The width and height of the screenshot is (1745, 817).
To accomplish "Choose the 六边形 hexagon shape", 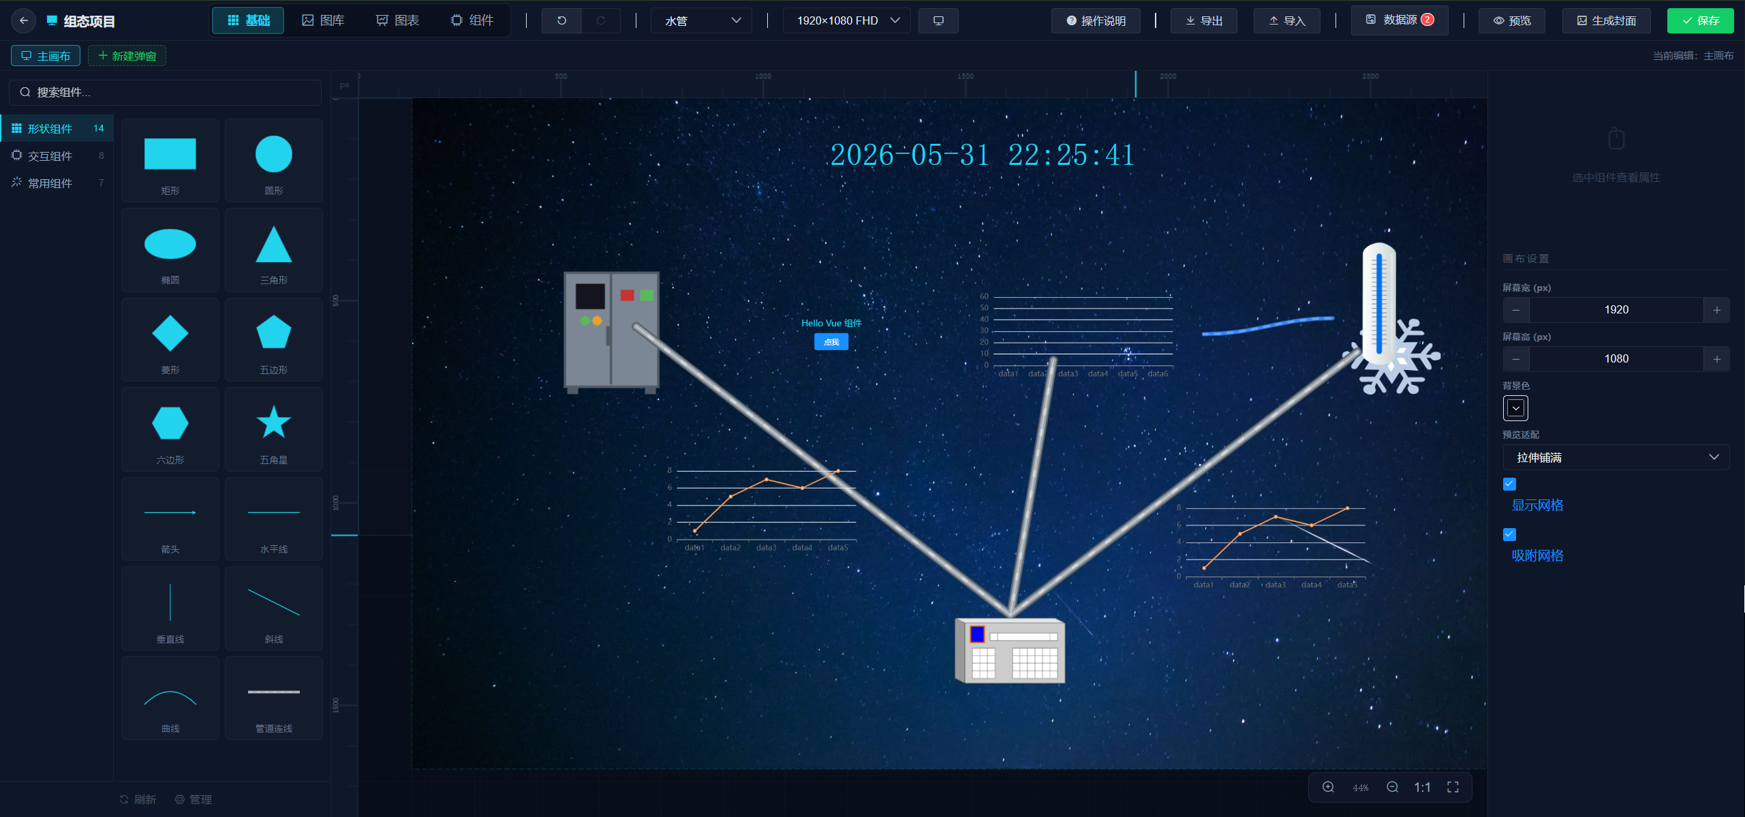I will (x=170, y=429).
